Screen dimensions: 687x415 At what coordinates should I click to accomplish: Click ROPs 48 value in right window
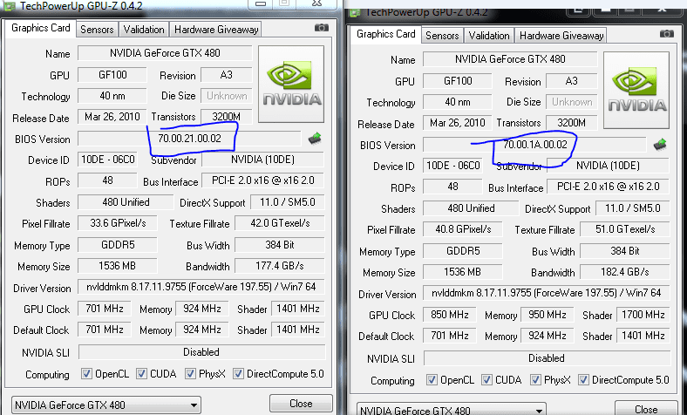(452, 187)
